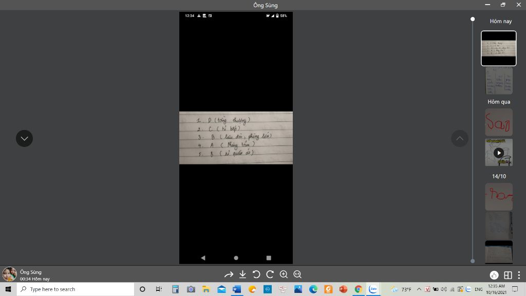The height and width of the screenshot is (296, 526).
Task: Click the sender name 'Ông Sùng' at bottom
Action: [30, 272]
